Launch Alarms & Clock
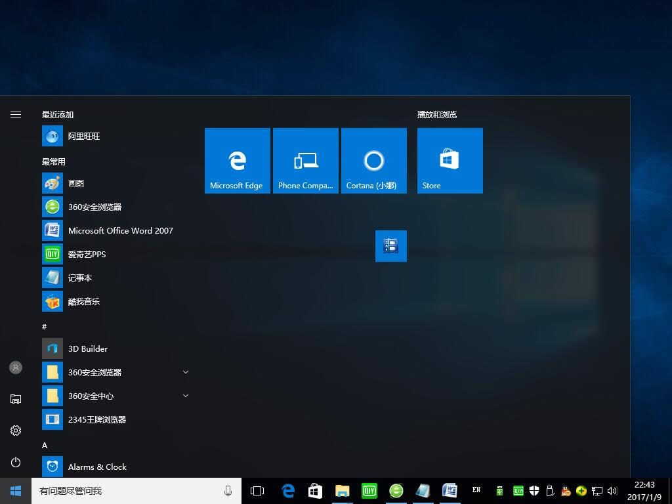Screen dimensions: 672x504 pos(97,467)
